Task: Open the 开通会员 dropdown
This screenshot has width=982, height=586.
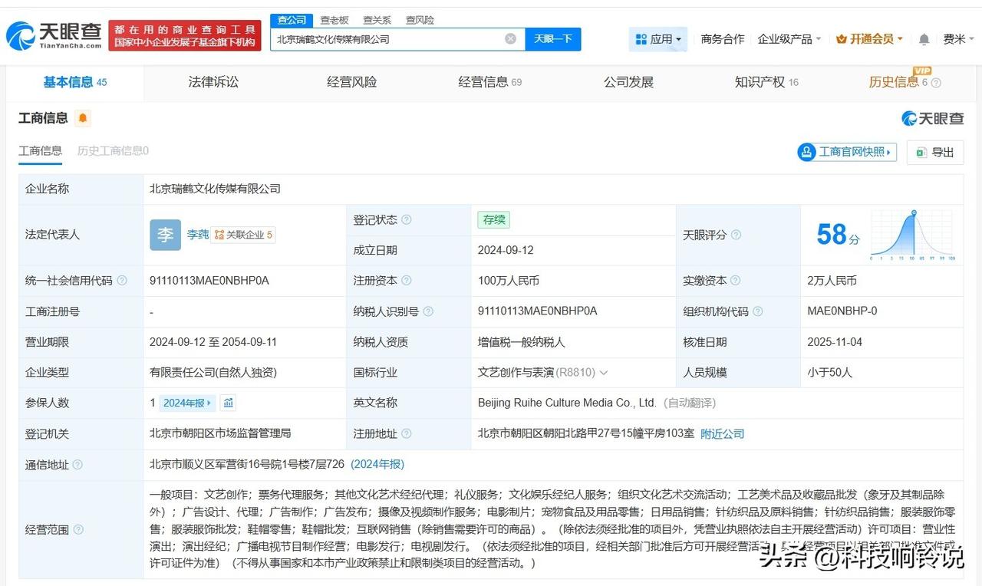Action: (869, 39)
